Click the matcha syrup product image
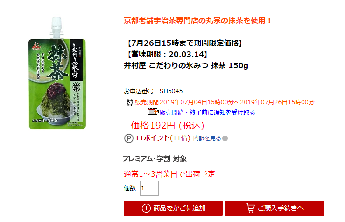The width and height of the screenshot is (345, 222). (x=57, y=73)
